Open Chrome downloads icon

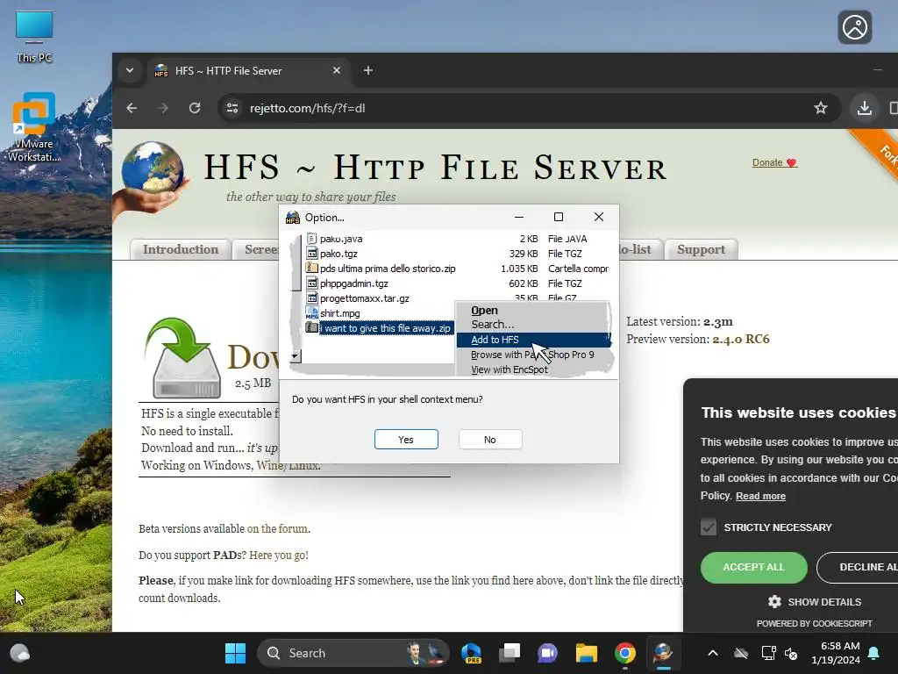click(864, 108)
